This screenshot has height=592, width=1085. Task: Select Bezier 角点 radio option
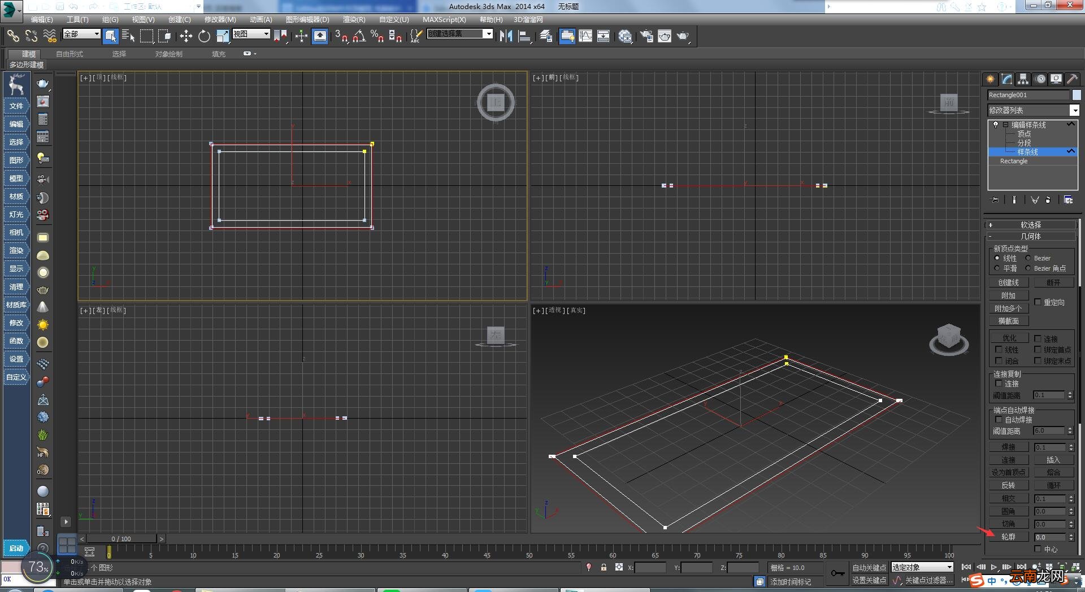coord(1028,268)
